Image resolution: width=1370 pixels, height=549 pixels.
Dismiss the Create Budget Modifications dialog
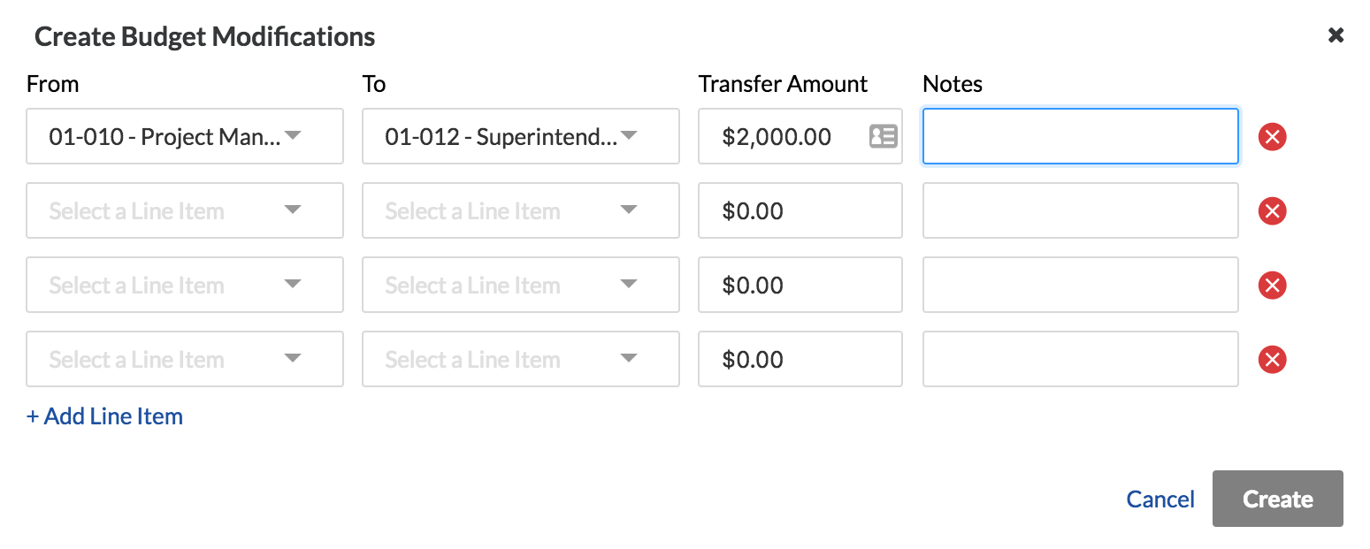coord(1336,35)
